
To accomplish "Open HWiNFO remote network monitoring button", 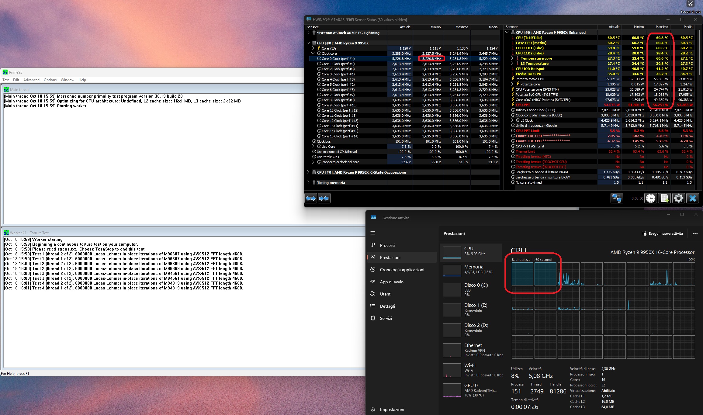I will click(x=617, y=198).
